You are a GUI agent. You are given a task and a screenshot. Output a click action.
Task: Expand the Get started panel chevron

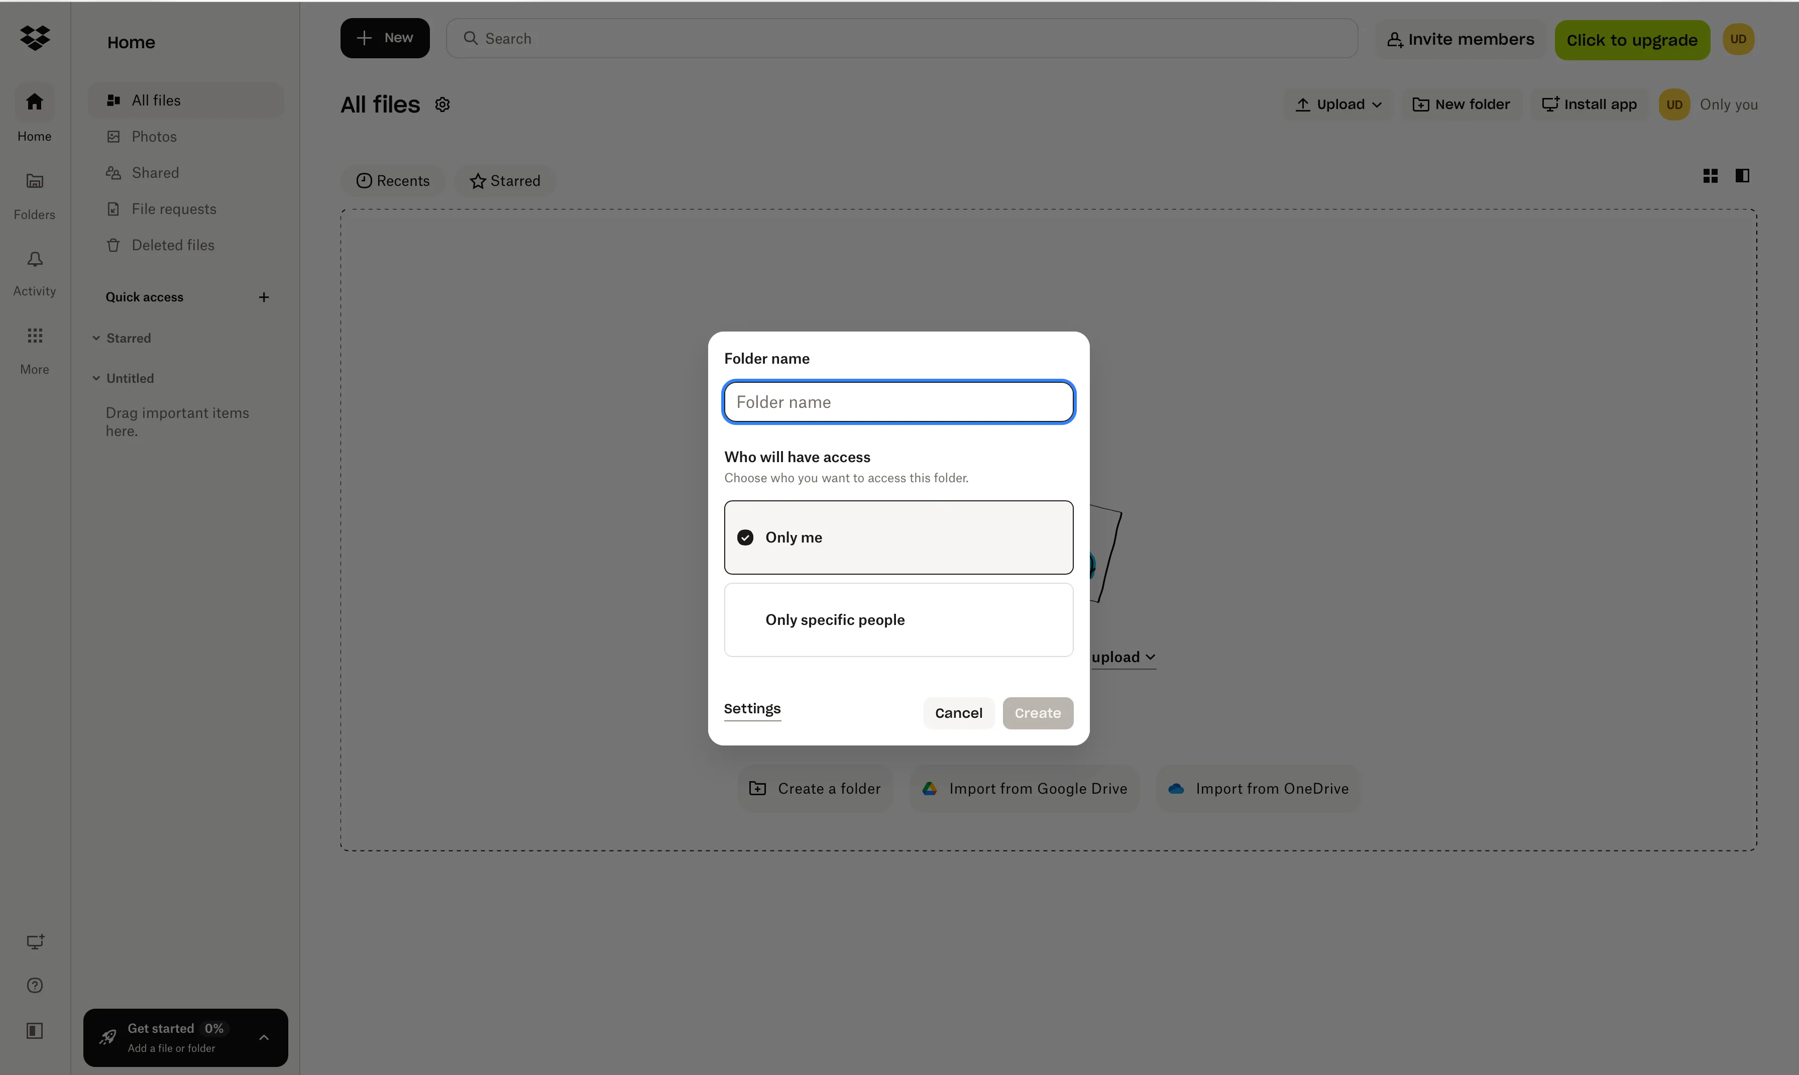click(x=264, y=1038)
